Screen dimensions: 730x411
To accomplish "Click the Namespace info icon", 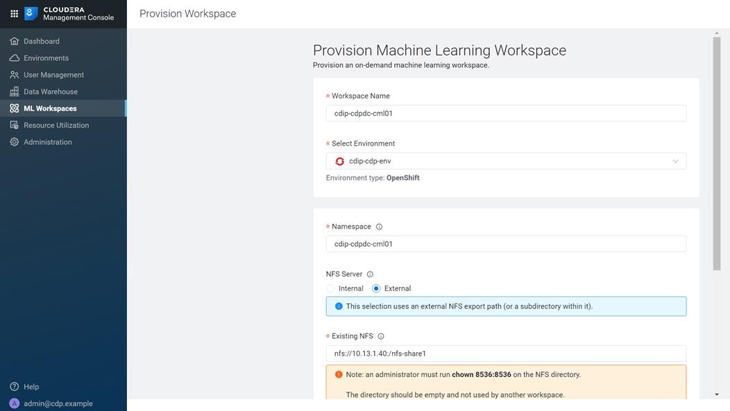I will [379, 227].
